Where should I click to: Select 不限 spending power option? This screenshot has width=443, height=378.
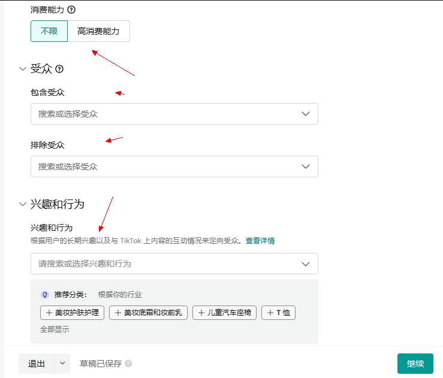coord(49,31)
